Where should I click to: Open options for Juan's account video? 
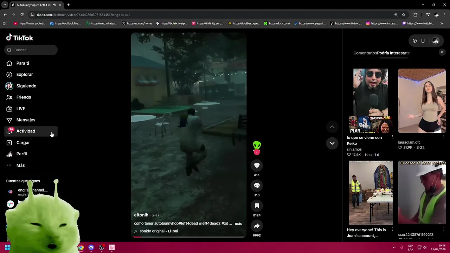(392, 229)
